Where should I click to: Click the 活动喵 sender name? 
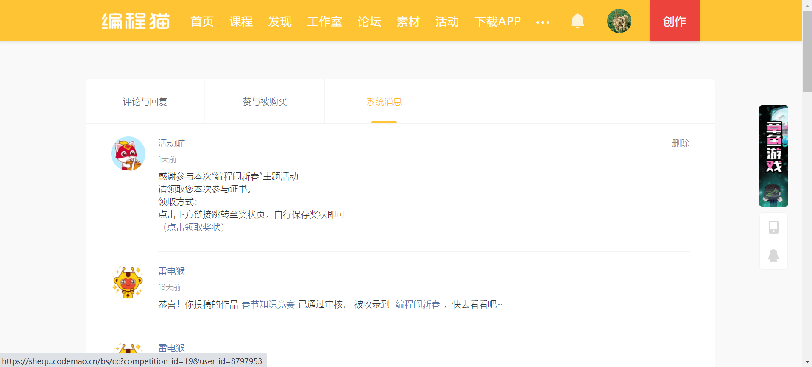point(172,143)
